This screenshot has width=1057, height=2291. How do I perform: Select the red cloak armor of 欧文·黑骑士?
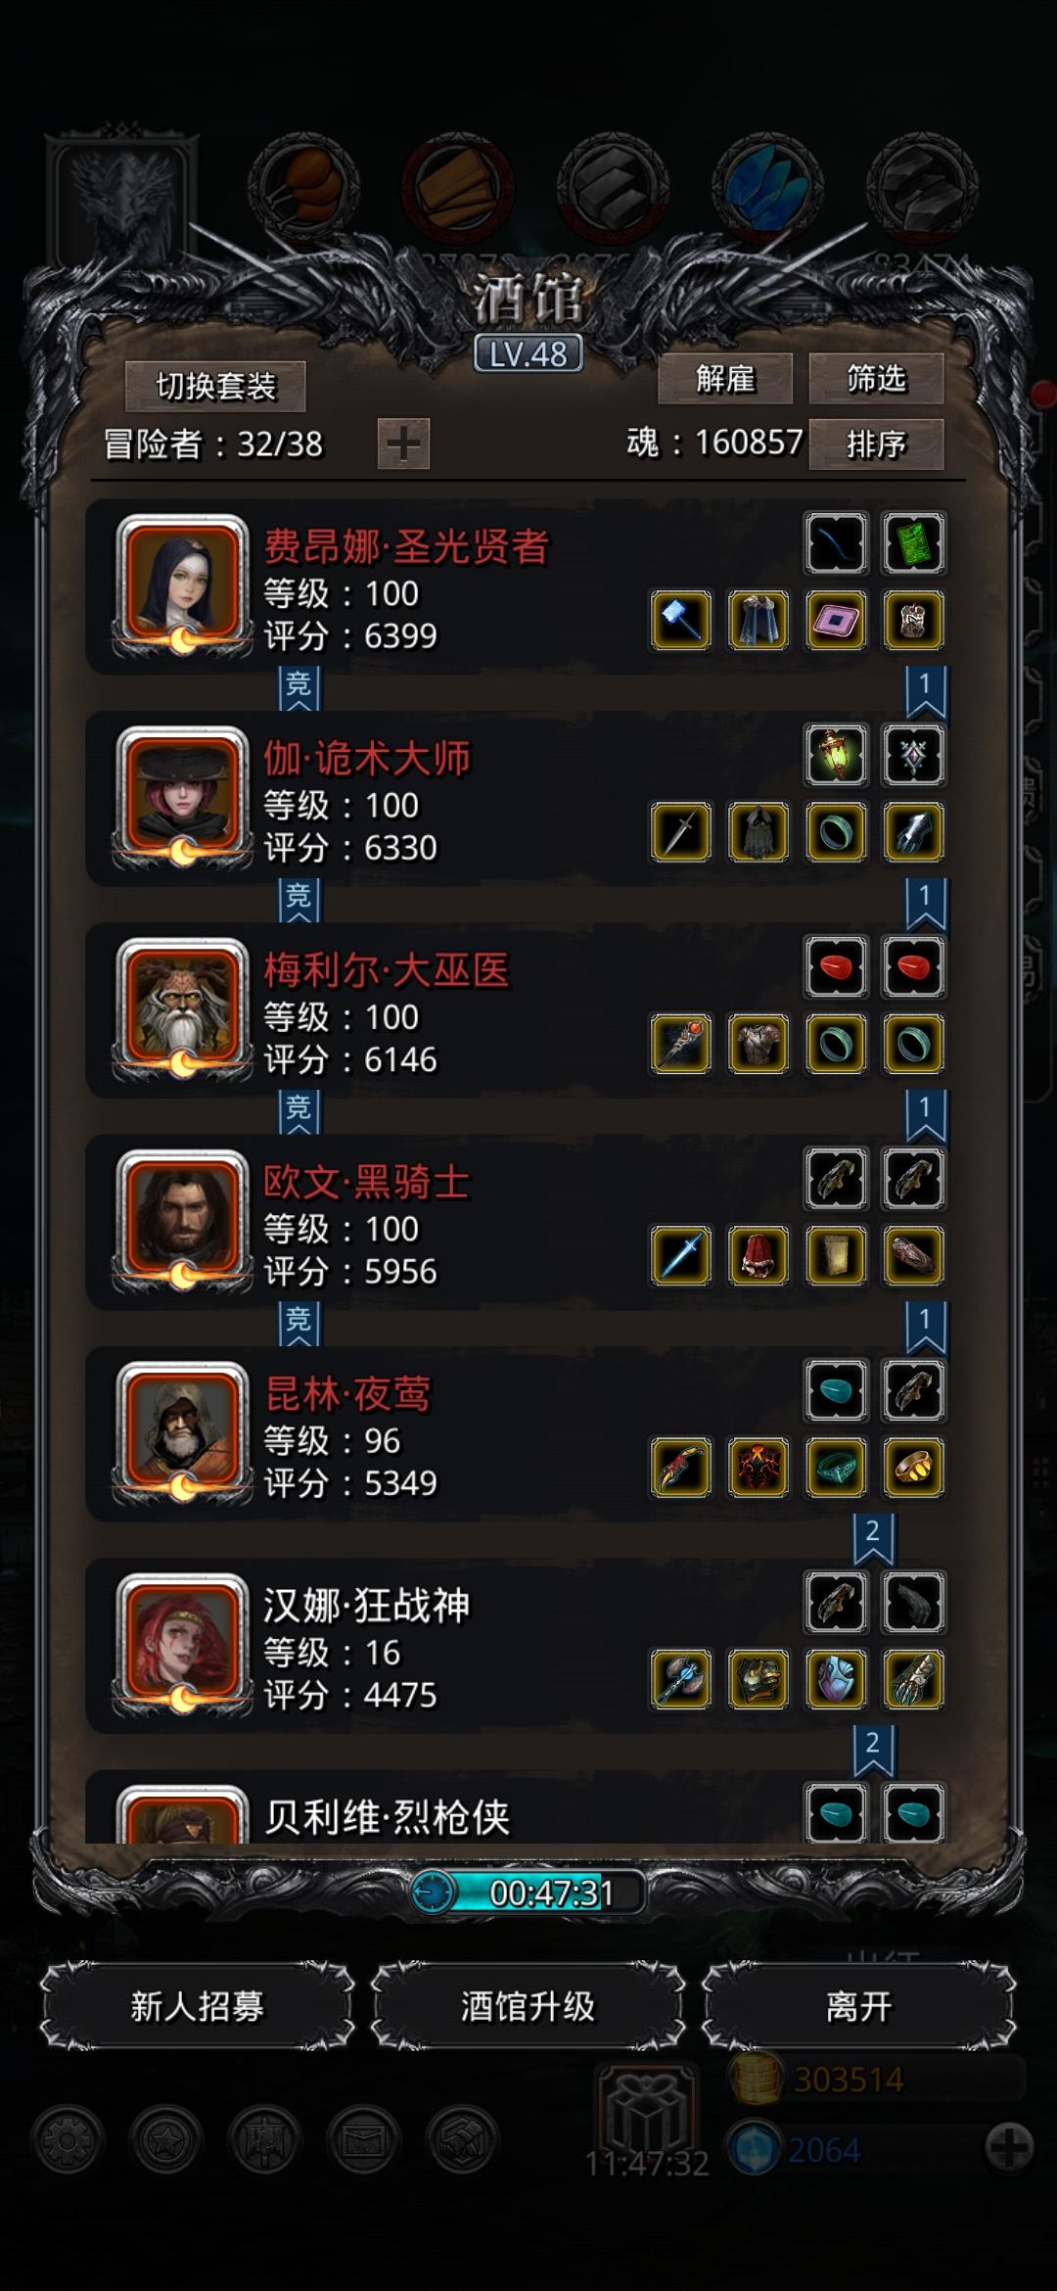758,1255
